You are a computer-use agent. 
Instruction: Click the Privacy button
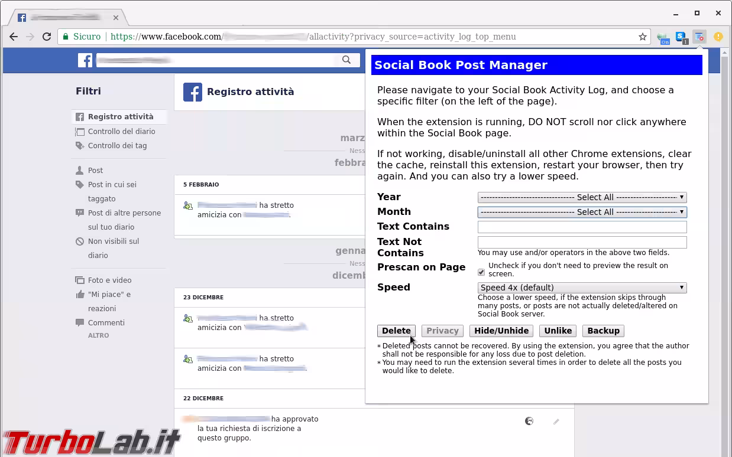(442, 331)
